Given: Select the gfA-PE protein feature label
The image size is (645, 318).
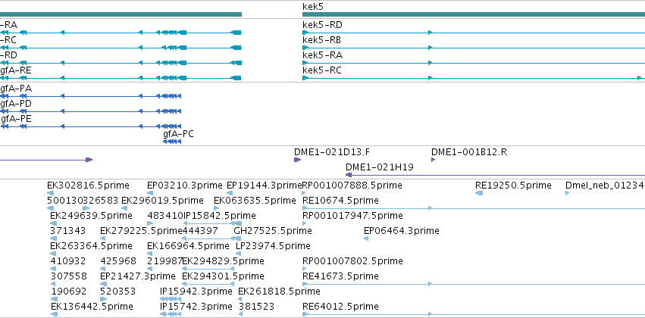Looking at the screenshot, I should (x=16, y=119).
